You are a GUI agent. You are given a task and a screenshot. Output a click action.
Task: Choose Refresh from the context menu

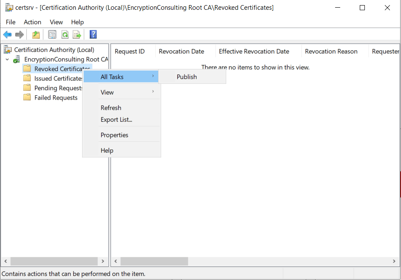[x=121, y=108]
